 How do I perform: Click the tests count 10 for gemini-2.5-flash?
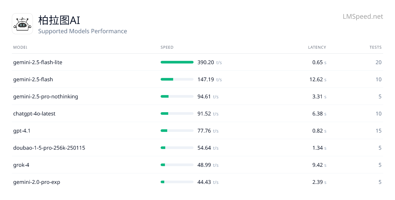point(379,79)
